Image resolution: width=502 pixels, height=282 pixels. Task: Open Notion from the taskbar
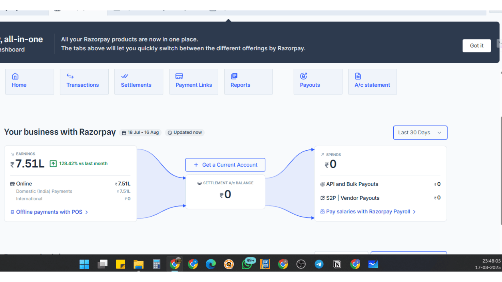click(x=337, y=264)
